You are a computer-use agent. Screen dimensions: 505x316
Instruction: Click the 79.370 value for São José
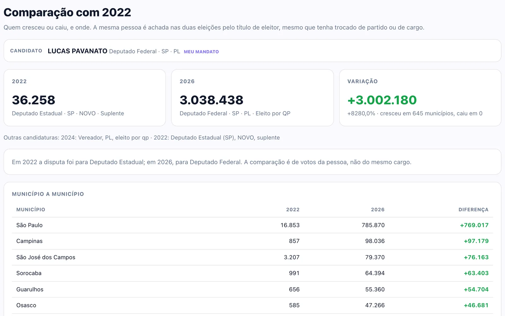(x=375, y=257)
